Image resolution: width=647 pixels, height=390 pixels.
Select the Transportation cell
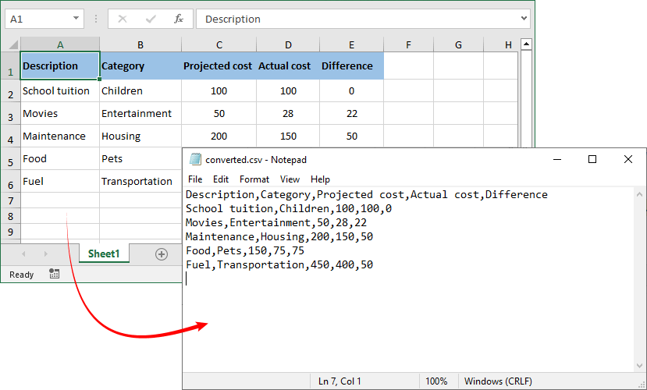(140, 181)
